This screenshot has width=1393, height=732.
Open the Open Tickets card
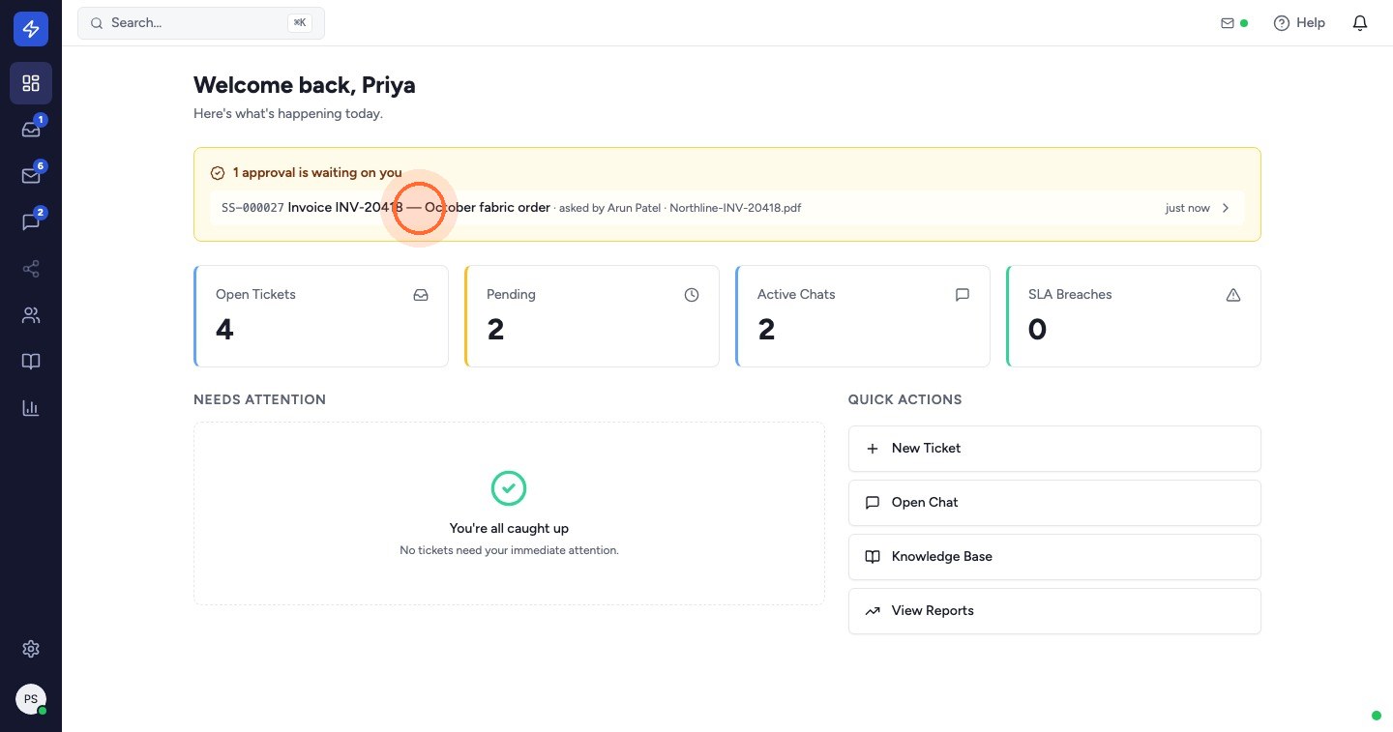click(321, 316)
